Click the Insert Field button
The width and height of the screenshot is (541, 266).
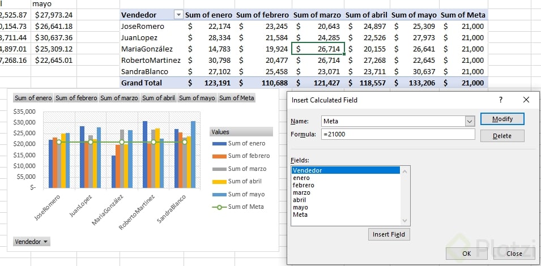390,234
